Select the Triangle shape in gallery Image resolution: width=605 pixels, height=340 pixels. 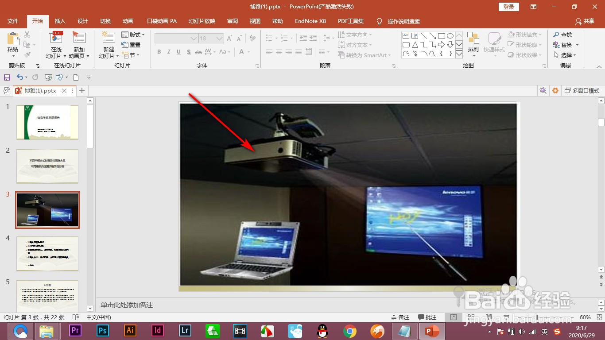pos(415,45)
